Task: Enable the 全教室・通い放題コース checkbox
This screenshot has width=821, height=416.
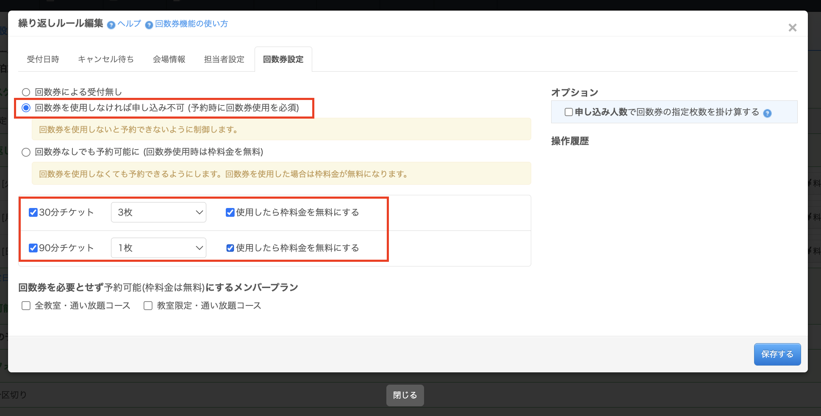Action: coord(26,306)
